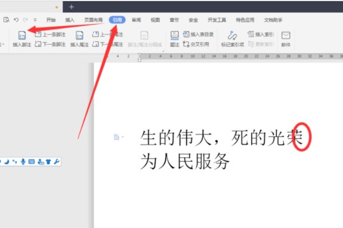The image size is (343, 228).
Task: Jump to next endnote (下一条尾注)
Action: 107,44
